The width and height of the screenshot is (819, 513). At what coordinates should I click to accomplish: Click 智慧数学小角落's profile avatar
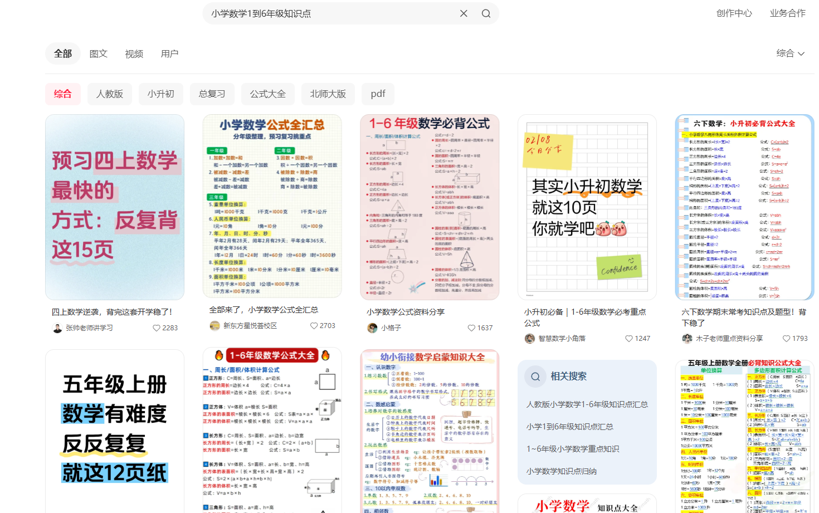click(x=529, y=338)
